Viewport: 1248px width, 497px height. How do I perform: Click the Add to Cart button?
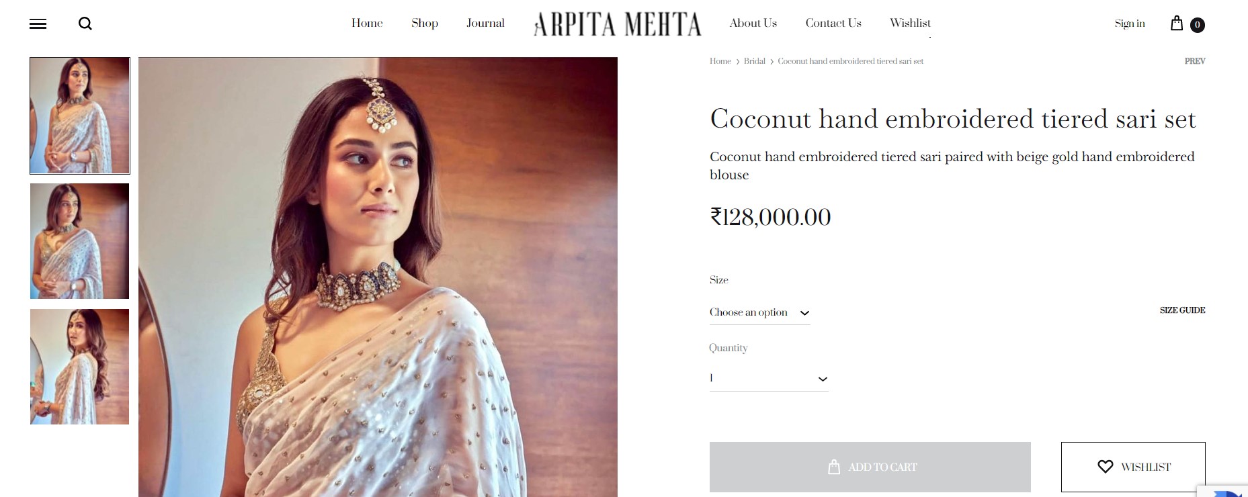870,467
